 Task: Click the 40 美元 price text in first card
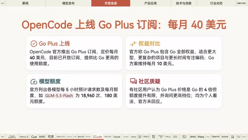click(x=37, y=58)
